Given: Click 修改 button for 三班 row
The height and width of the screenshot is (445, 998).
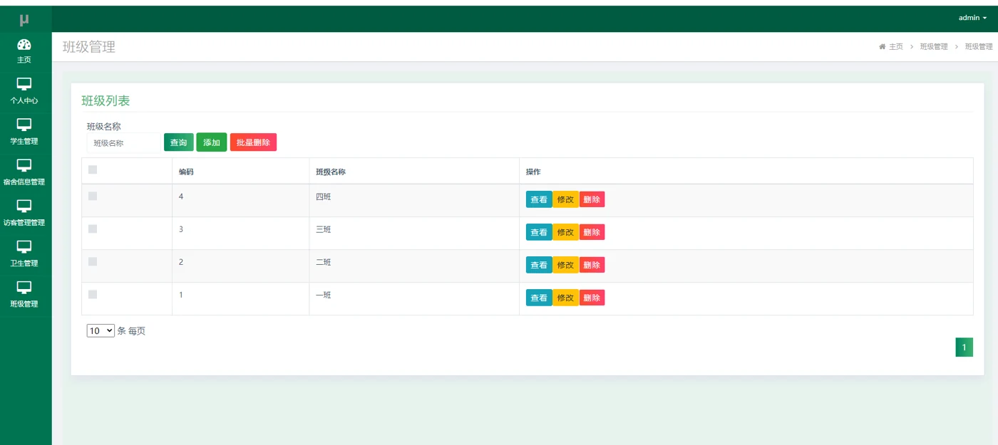Looking at the screenshot, I should click(565, 232).
